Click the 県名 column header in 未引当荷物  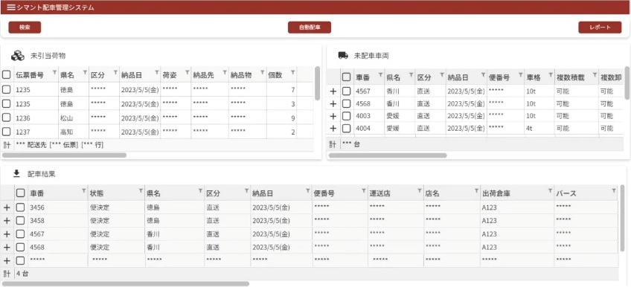point(66,74)
